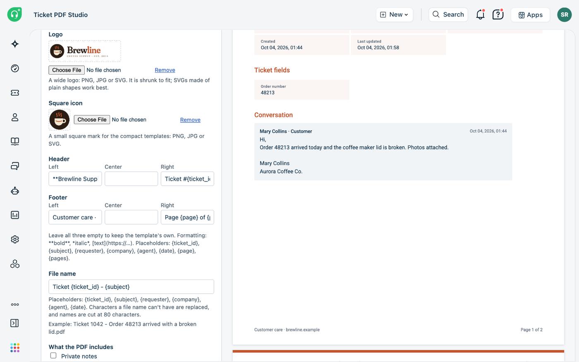Open the Freddy AI sparkle icon in sidebar
The width and height of the screenshot is (579, 362).
(15, 44)
